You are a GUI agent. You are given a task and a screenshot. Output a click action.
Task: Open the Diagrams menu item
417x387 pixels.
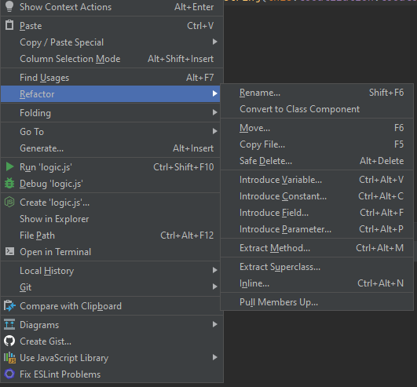[112, 325]
